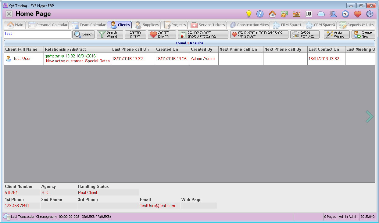The height and width of the screenshot is (223, 379).
Task: Click the Next Phone call On header
Action: click(x=241, y=49)
